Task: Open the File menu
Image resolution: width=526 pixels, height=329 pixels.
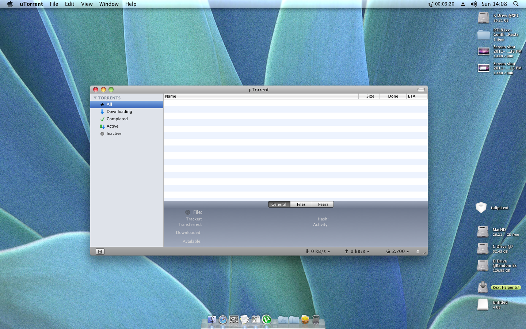Action: 54,4
